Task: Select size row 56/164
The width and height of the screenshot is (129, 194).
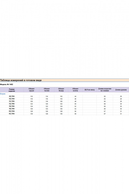Action: 64,106
